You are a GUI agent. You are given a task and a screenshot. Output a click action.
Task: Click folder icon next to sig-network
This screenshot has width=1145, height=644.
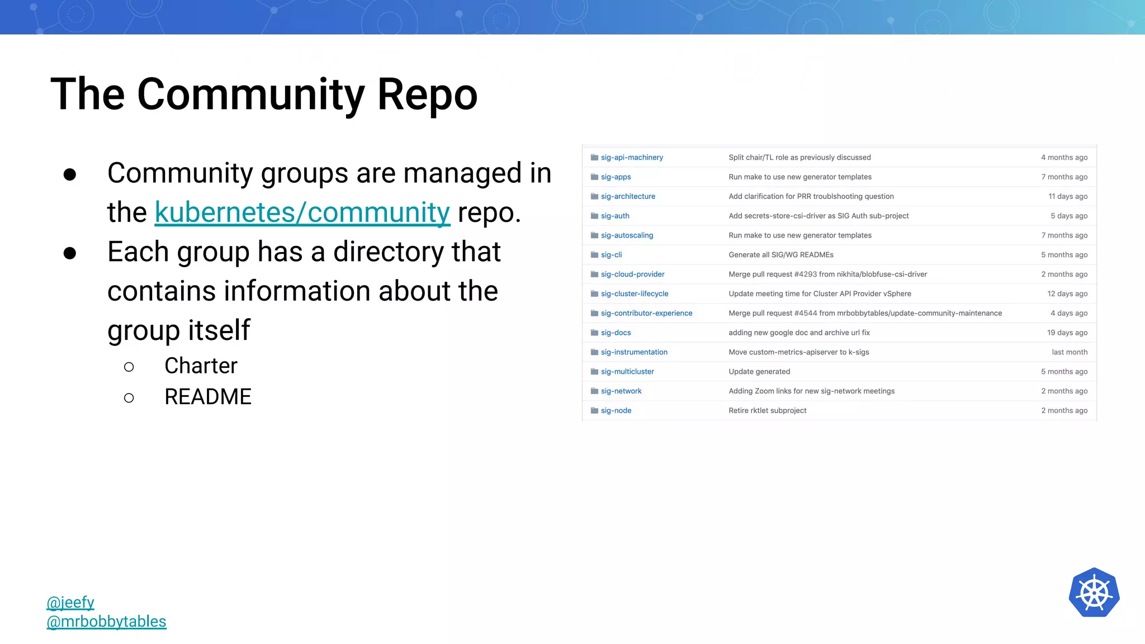[594, 391]
